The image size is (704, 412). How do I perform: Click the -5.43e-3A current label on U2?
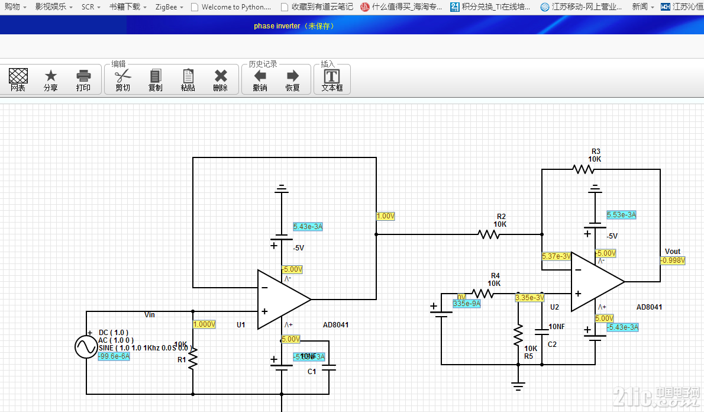point(622,327)
